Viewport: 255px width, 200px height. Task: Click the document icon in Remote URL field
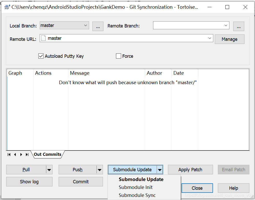tap(43, 38)
